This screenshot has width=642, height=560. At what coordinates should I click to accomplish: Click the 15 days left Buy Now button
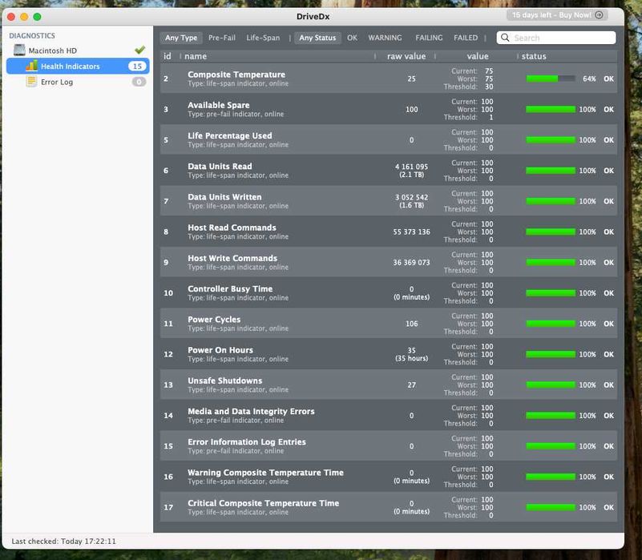coord(557,15)
